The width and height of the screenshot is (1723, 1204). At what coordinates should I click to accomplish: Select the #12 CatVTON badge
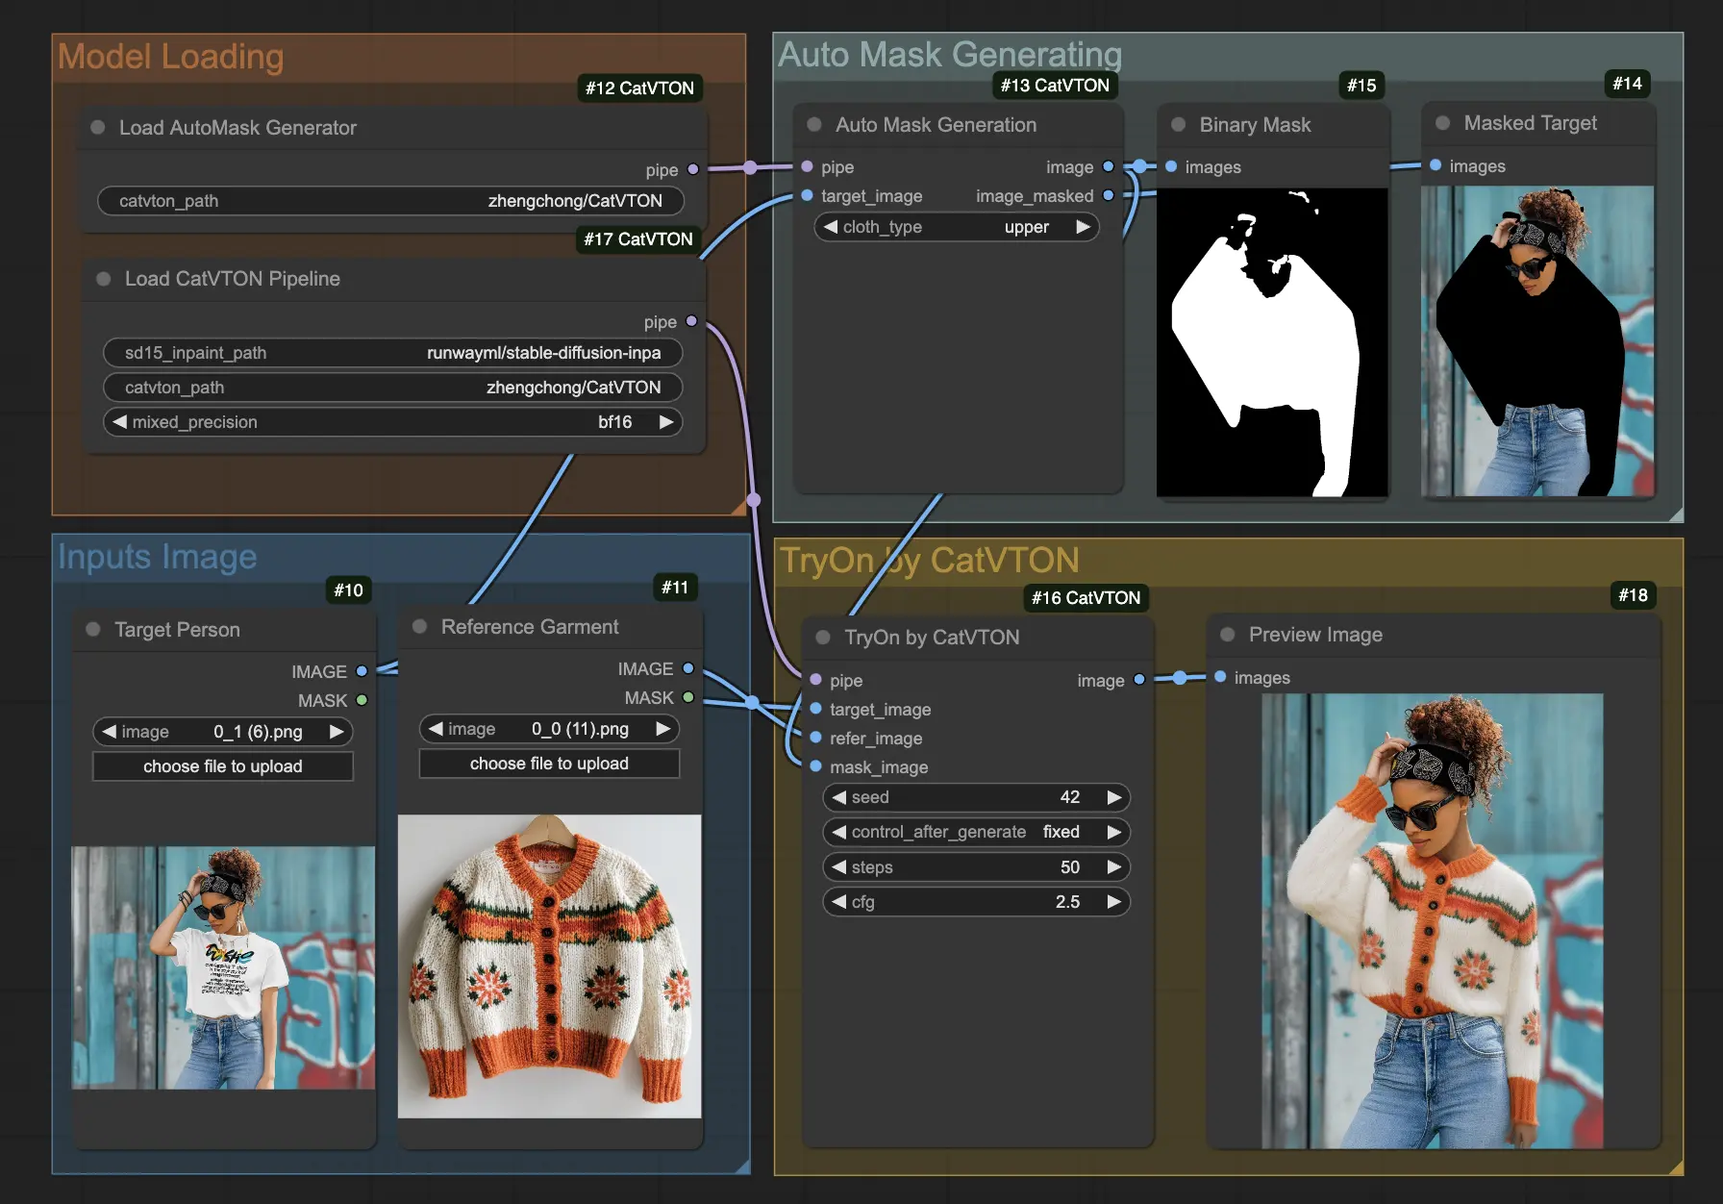point(639,88)
